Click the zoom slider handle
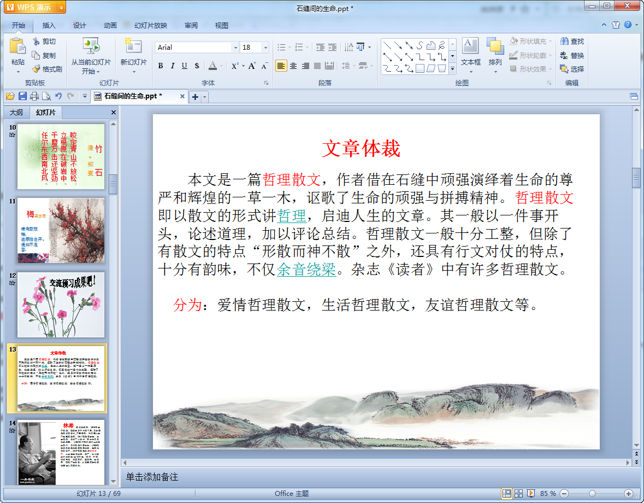Screen dimensions: 644x503 [592, 494]
